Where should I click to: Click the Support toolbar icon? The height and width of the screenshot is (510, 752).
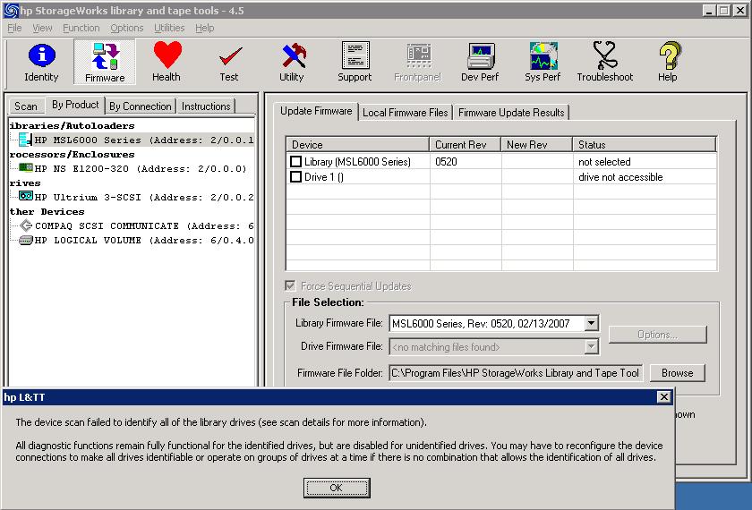click(355, 62)
